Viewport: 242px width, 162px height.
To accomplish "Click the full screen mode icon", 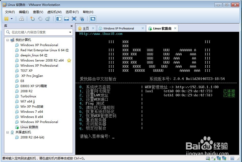I will click(74, 19).
